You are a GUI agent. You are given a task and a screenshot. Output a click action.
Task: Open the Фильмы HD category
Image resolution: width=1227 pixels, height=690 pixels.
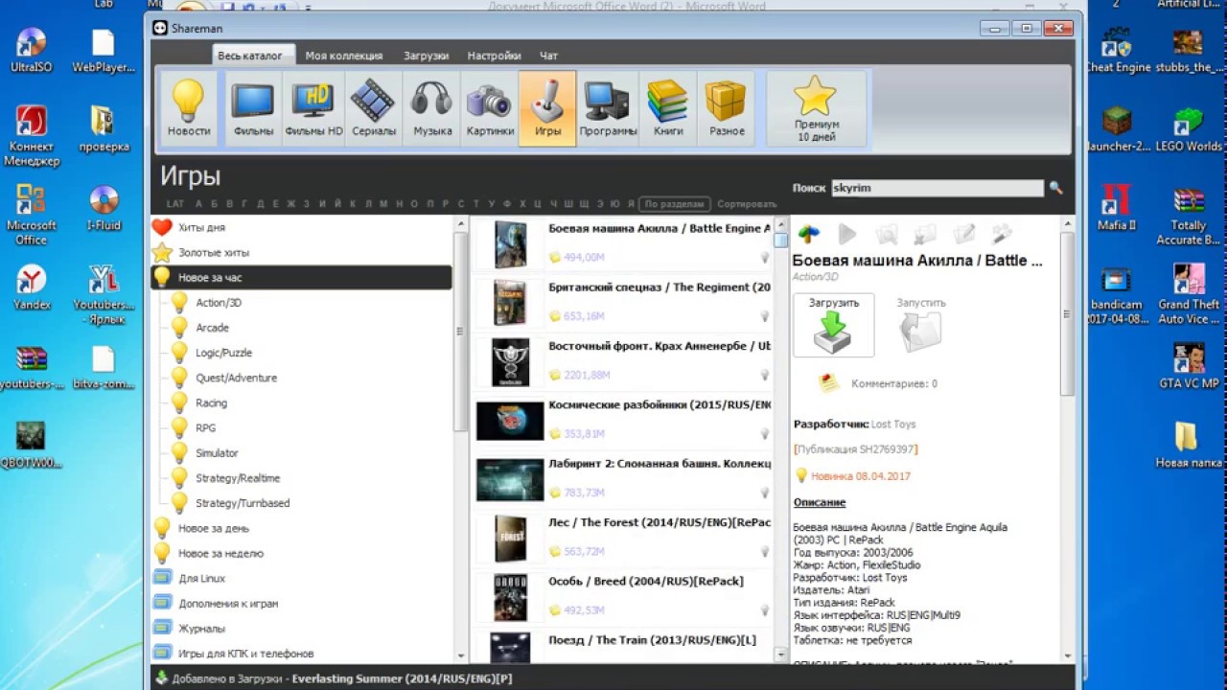pos(313,108)
